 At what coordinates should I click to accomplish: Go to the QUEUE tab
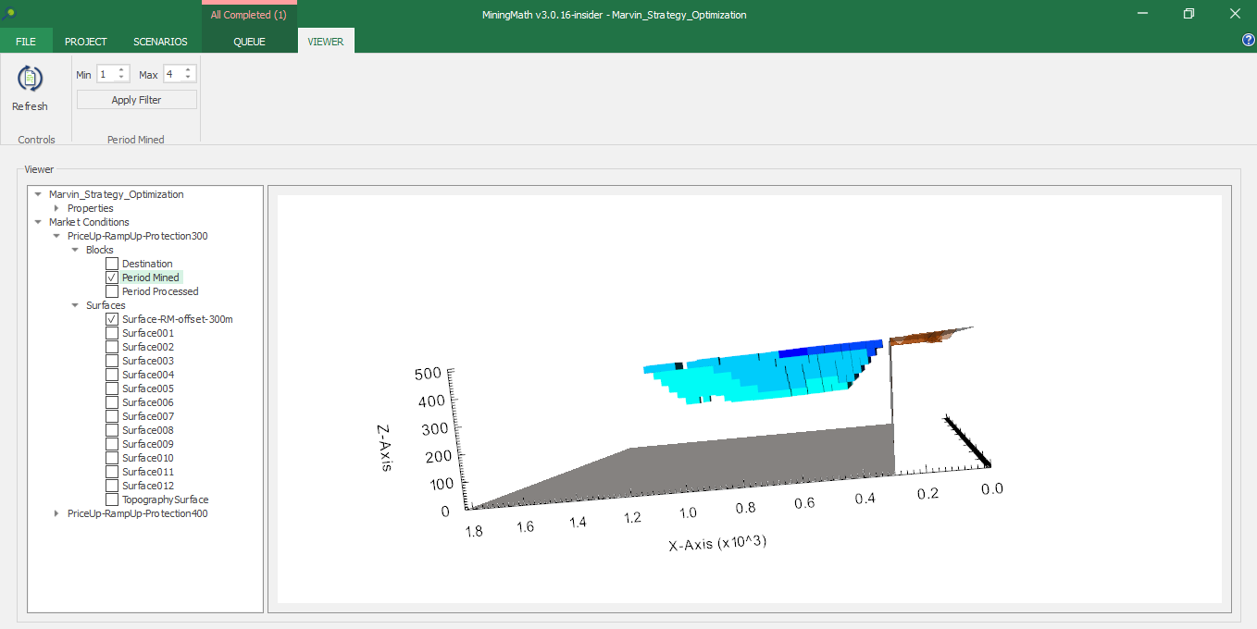[x=249, y=42]
